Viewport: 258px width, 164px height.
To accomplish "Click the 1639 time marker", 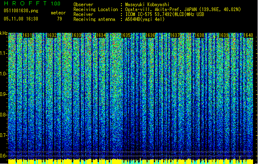I will (x=224, y=35).
